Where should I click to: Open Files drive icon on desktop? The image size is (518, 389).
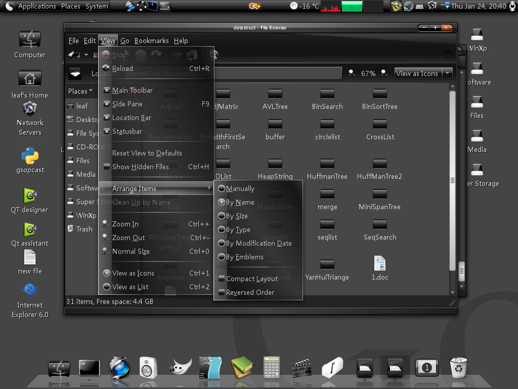coord(477,102)
